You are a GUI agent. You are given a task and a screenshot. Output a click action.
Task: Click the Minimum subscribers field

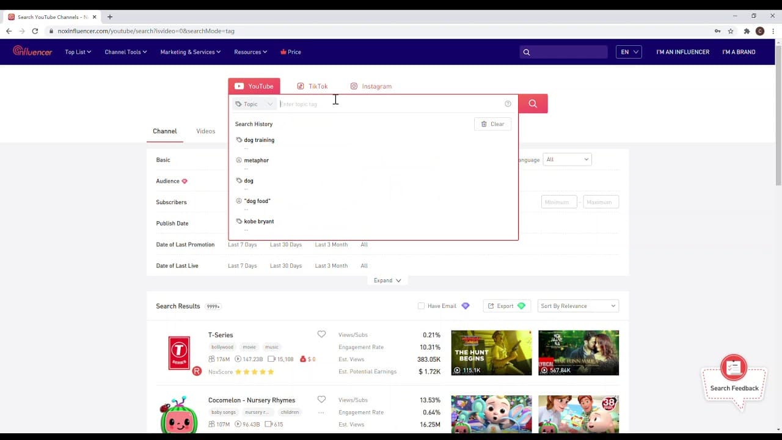(559, 202)
